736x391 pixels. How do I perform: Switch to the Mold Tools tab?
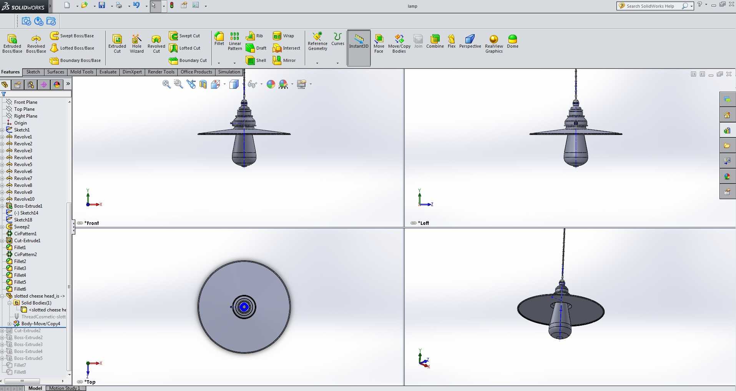(82, 72)
